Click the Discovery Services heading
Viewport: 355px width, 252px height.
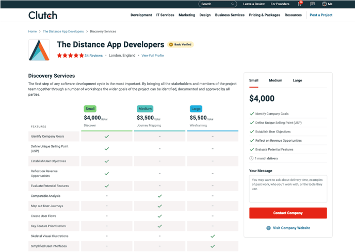coord(52,76)
